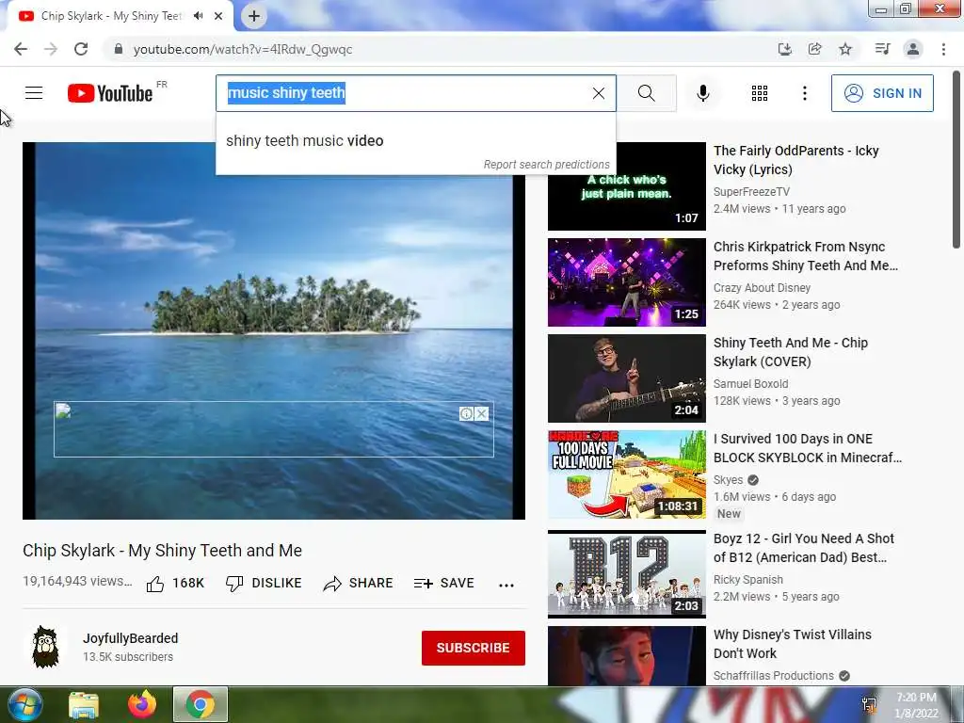The width and height of the screenshot is (964, 723).
Task: Open 'Boyz 12 - Girl You Need A Shot' title
Action: [804, 547]
